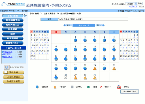Click the triangle icon for May 30
This screenshot has width=145, height=104.
click(85, 78)
